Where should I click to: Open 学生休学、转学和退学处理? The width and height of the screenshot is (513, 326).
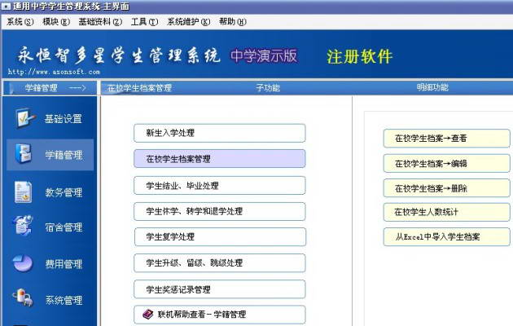tap(220, 211)
